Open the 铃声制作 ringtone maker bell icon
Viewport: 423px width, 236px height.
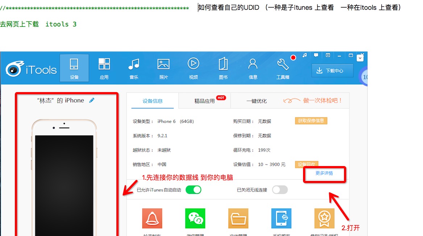coord(152,218)
